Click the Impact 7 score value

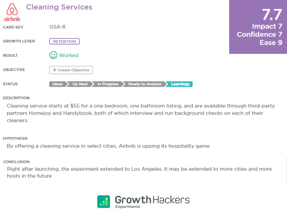(267, 26)
